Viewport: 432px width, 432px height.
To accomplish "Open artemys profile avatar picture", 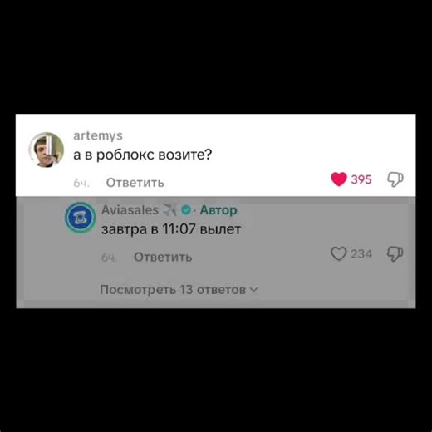I will (47, 150).
